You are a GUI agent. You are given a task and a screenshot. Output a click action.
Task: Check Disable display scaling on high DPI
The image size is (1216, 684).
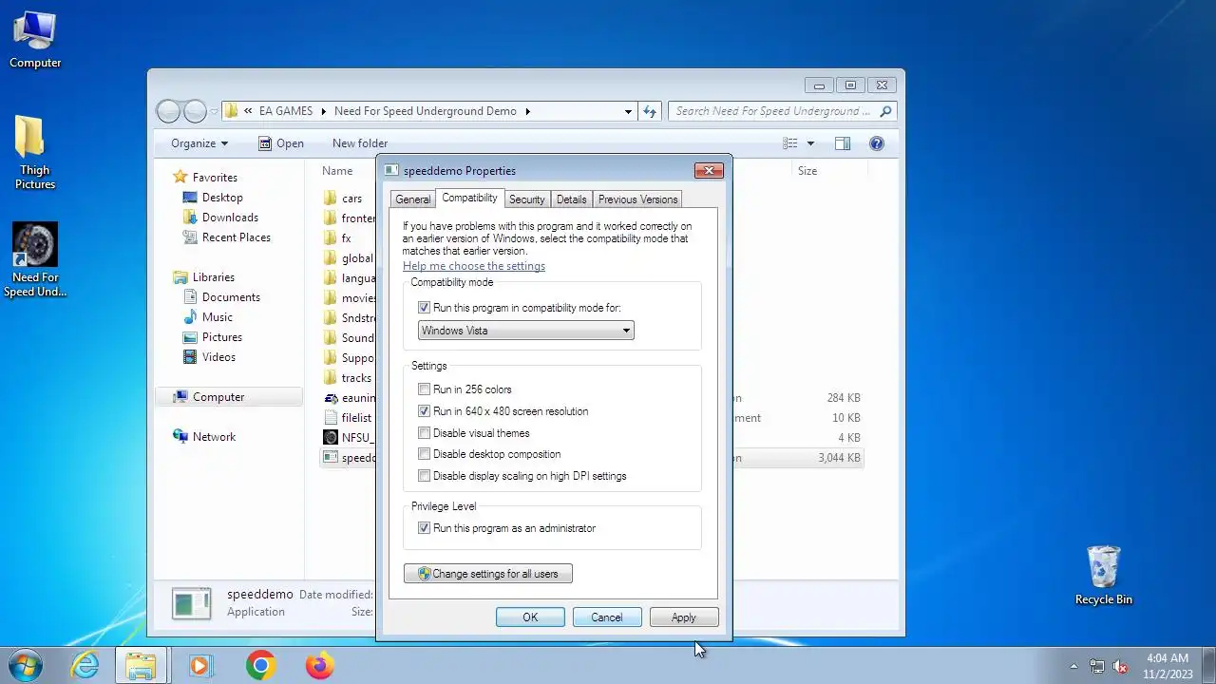coord(424,476)
